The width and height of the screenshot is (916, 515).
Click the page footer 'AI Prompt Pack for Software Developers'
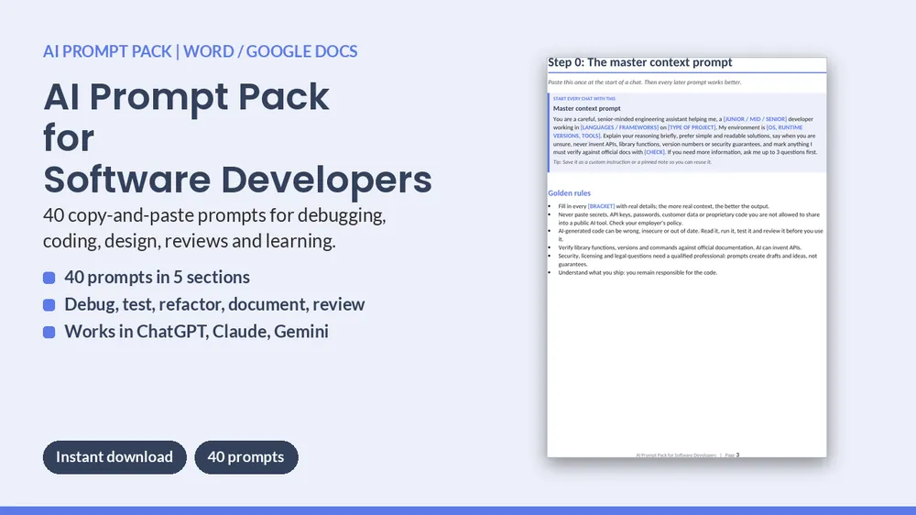(676, 455)
